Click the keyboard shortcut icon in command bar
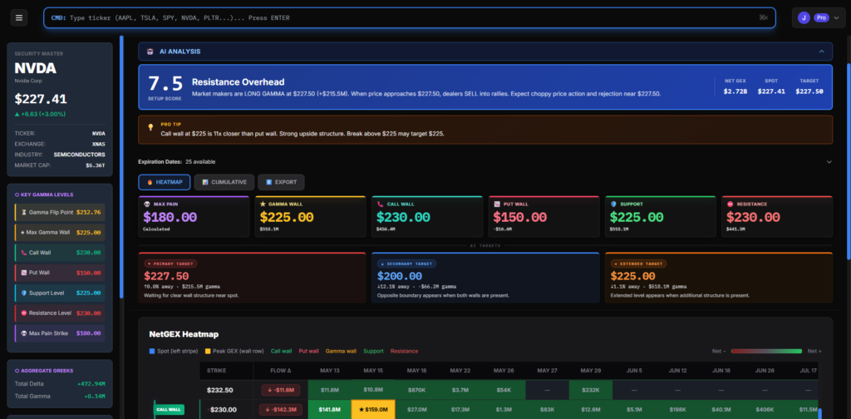Image resolution: width=851 pixels, height=419 pixels. (x=764, y=18)
